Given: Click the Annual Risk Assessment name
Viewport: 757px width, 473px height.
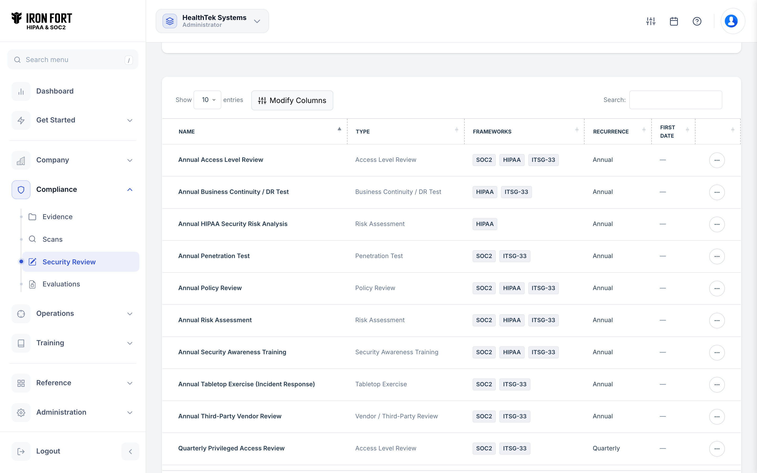Looking at the screenshot, I should [x=215, y=320].
